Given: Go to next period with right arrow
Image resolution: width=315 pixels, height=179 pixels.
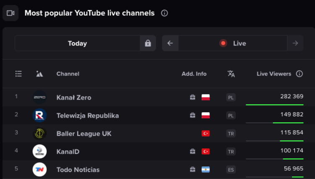Looking at the screenshot, I should [x=295, y=43].
